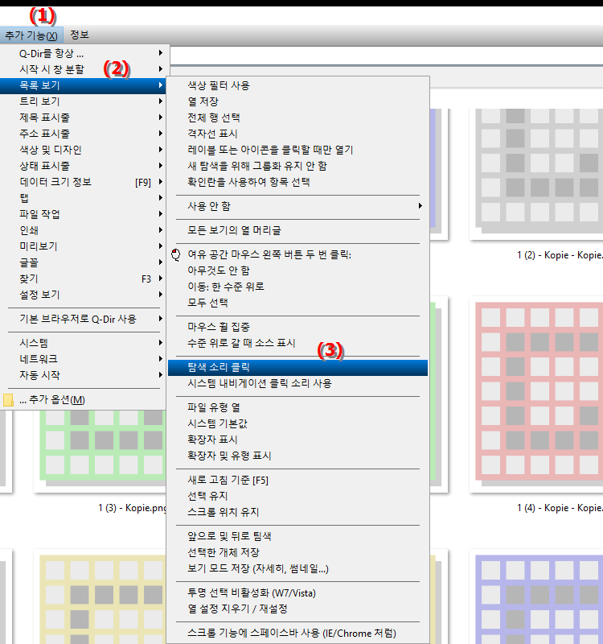The image size is (603, 644).
Task: Click file name 1 (3) - Kopie.png
Action: click(x=133, y=508)
